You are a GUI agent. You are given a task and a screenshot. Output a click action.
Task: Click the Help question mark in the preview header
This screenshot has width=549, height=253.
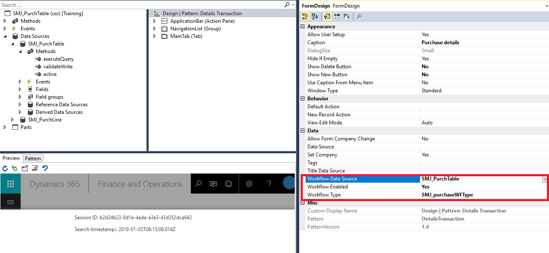269,184
